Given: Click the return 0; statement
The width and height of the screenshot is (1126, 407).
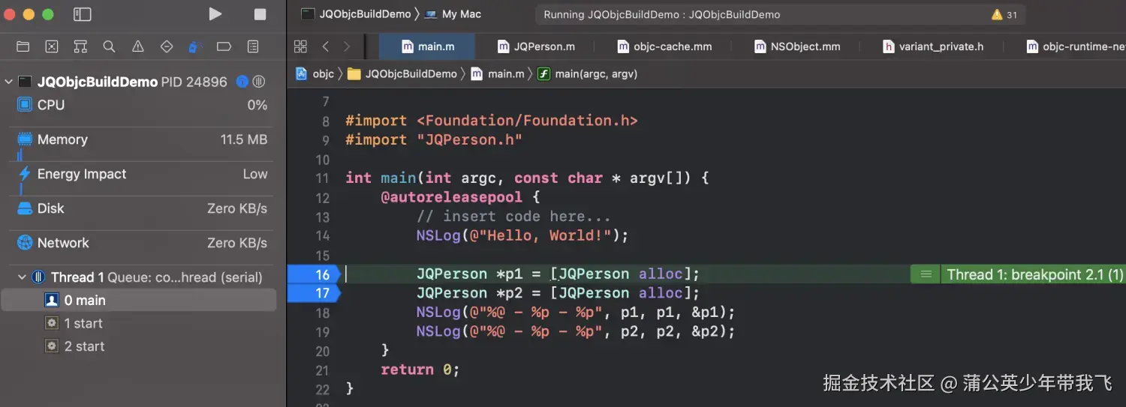Looking at the screenshot, I should (420, 370).
